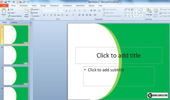Go to the Slide Show tab
This screenshot has height=100, width=170.
(80, 6)
